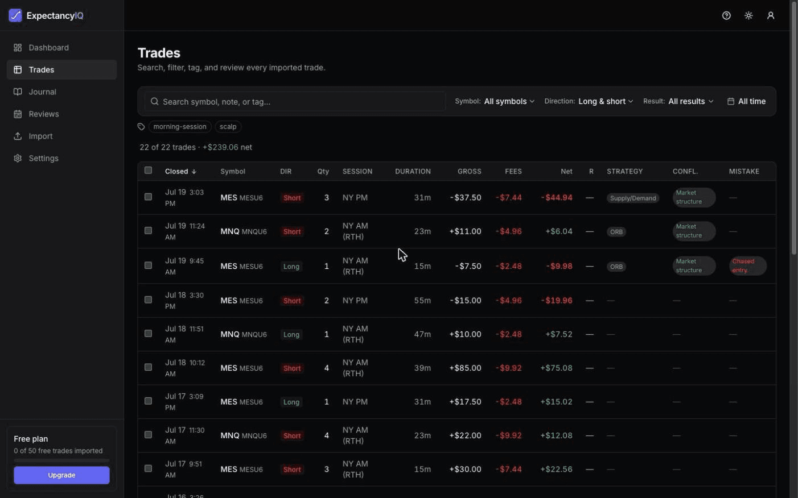Click the -$44.94 net value
Screen dimensions: 798x498
(x=557, y=198)
